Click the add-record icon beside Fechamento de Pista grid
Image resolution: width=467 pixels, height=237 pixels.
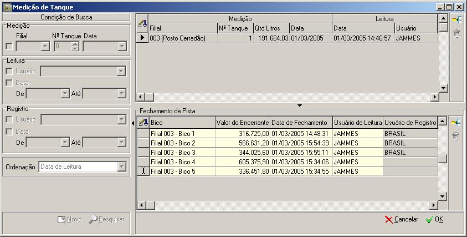point(456,122)
